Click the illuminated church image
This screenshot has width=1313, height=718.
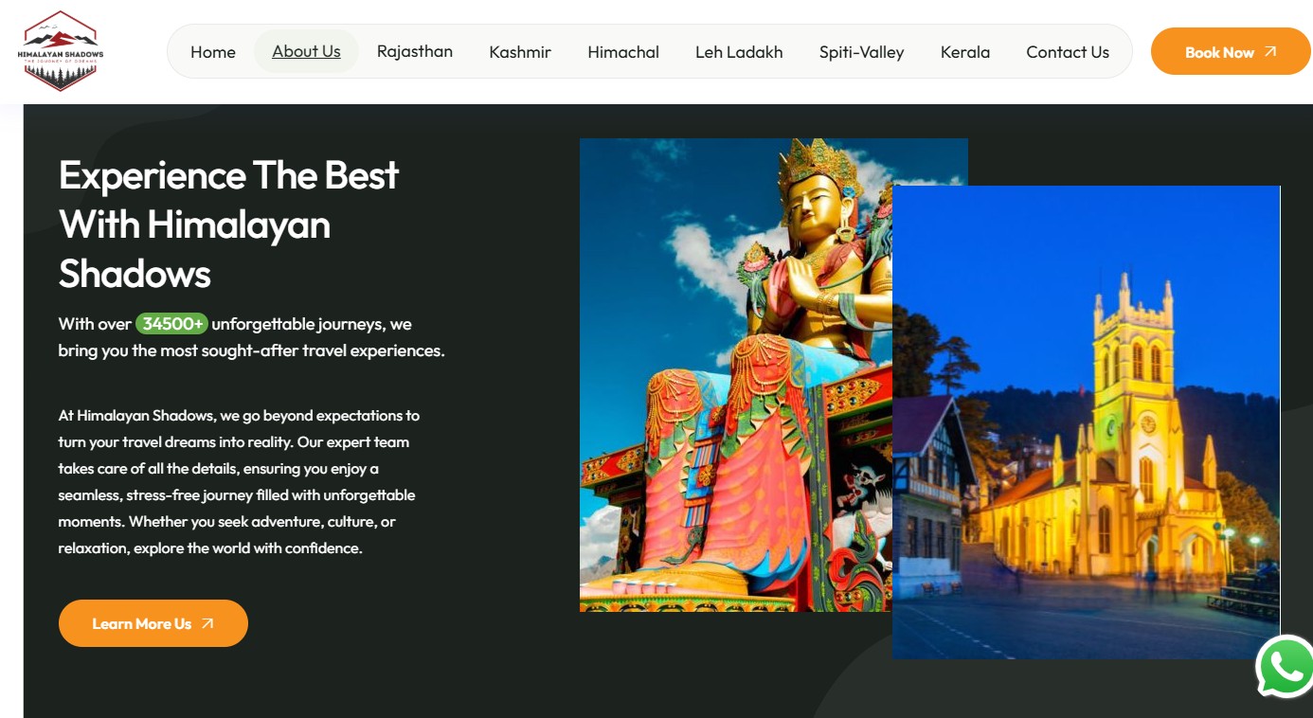[x=1086, y=422]
